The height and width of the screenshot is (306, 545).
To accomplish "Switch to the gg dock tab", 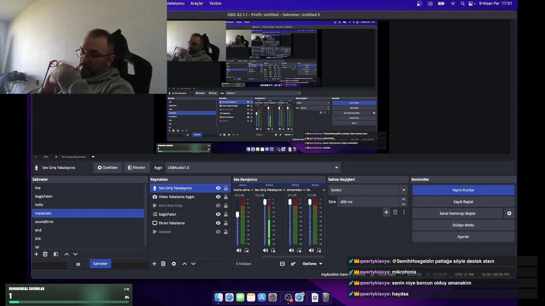I will 78,263.
